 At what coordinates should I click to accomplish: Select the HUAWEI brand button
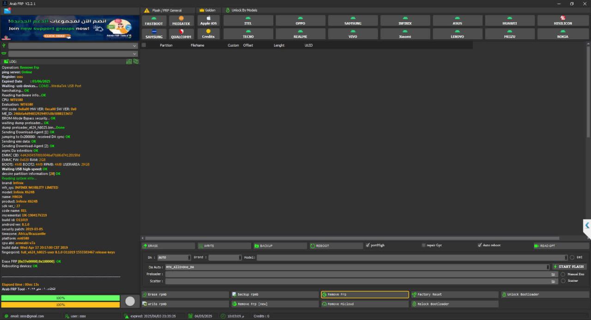(x=510, y=21)
